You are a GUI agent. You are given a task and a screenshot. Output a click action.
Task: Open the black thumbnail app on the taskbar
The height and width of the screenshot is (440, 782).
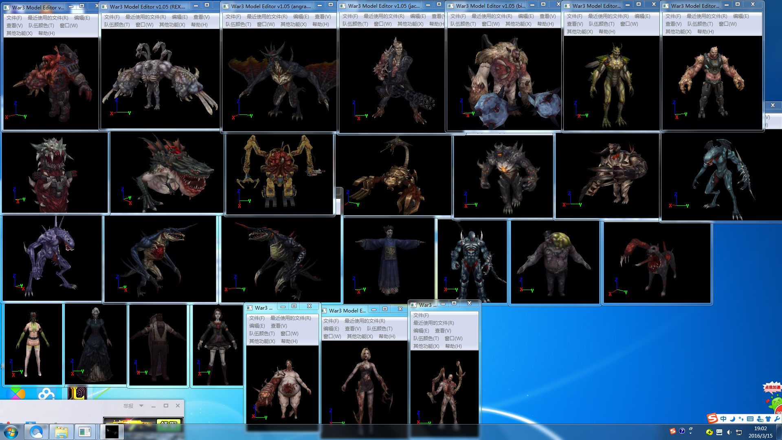tap(112, 432)
